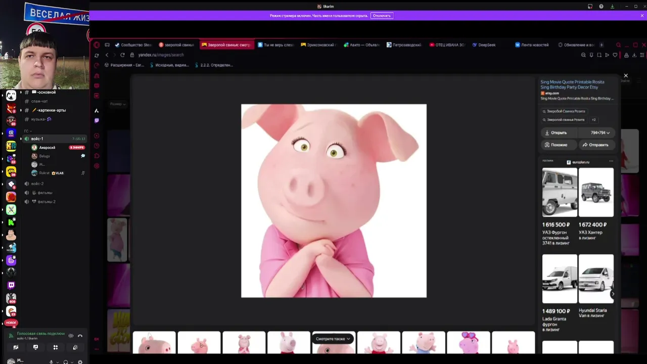
Task: Switch to the Лента новостей tab
Action: pos(532,44)
